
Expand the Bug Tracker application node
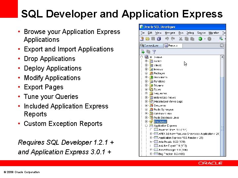tap(151, 154)
